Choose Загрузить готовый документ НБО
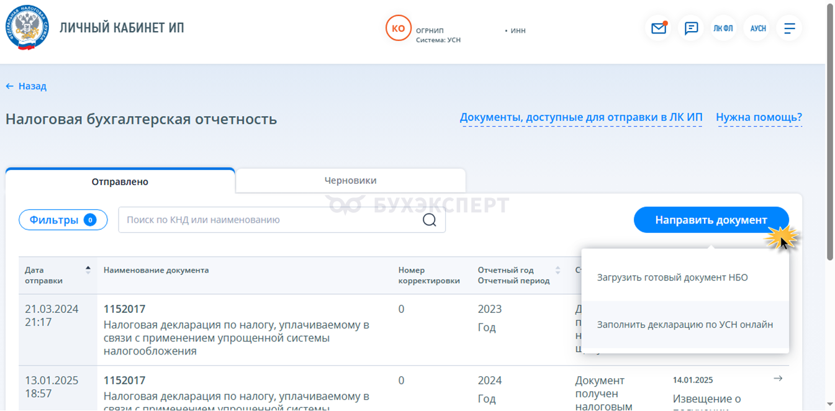Image resolution: width=835 pixels, height=411 pixels. [x=672, y=278]
